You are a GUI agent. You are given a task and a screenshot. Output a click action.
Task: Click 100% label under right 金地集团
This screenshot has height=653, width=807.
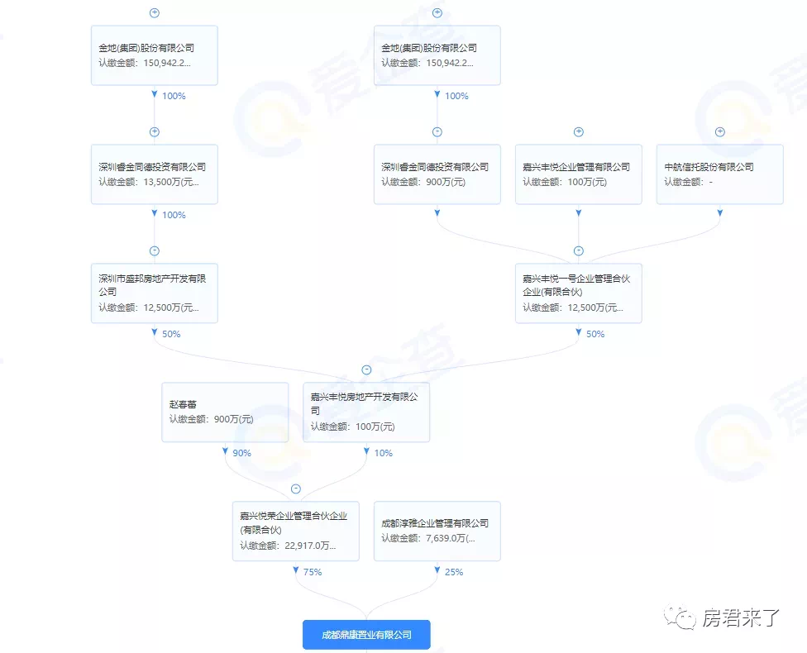pos(456,96)
